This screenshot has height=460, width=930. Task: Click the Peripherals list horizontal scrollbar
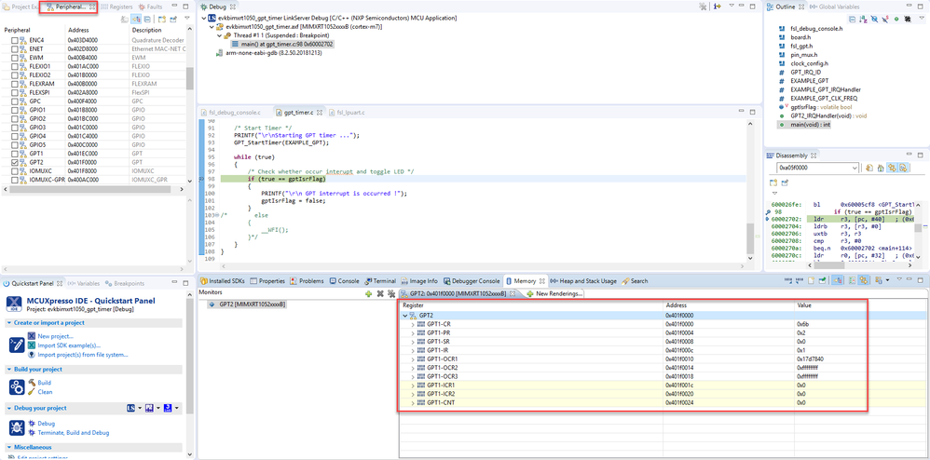92,189
